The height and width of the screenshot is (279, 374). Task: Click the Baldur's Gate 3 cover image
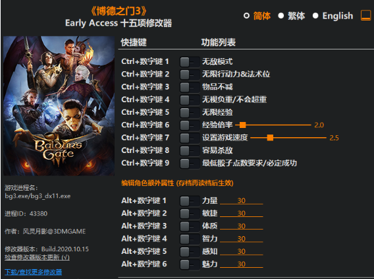click(x=59, y=106)
